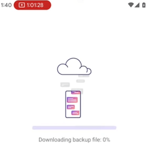Click the phone outline illustration
Viewport: 147px width, 155px height.
(x=73, y=104)
